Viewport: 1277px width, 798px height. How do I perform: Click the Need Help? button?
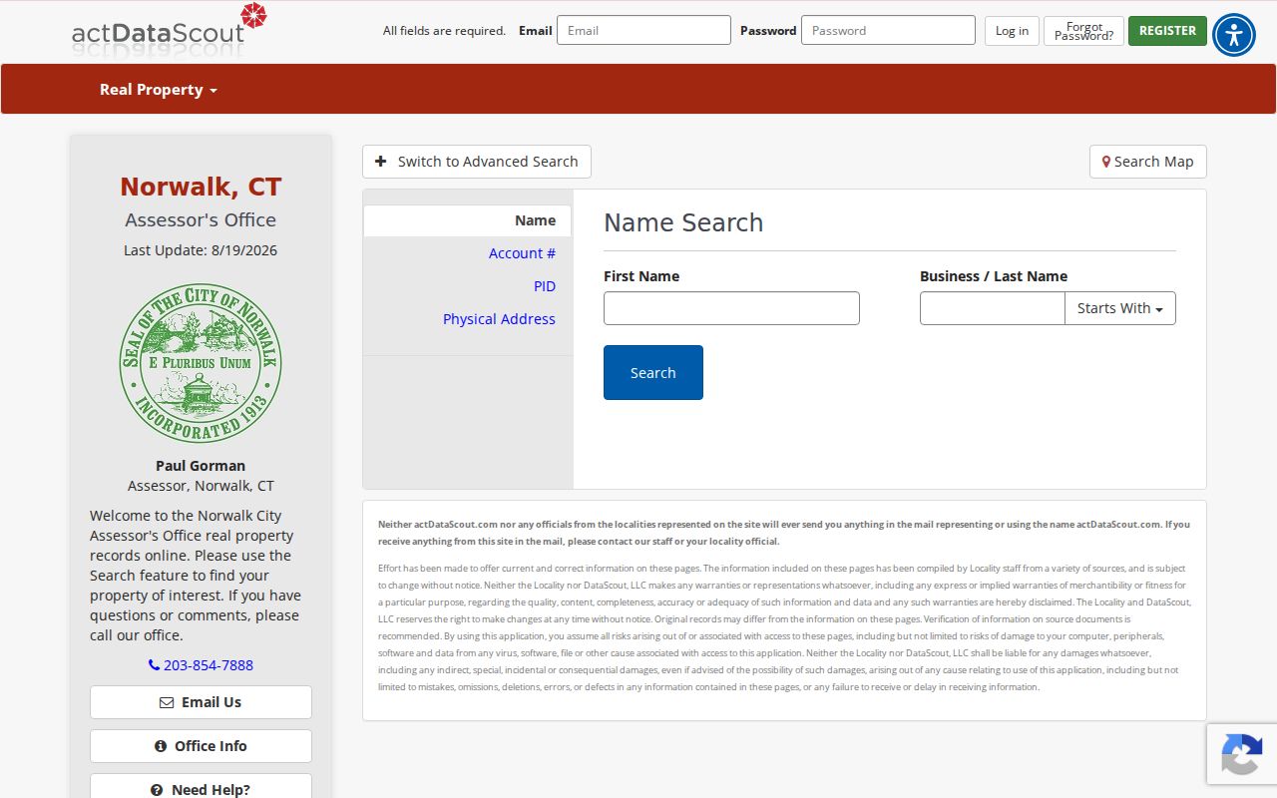tap(201, 788)
